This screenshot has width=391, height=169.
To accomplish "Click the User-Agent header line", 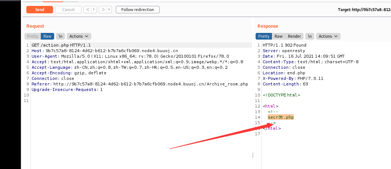I will click(x=131, y=56).
